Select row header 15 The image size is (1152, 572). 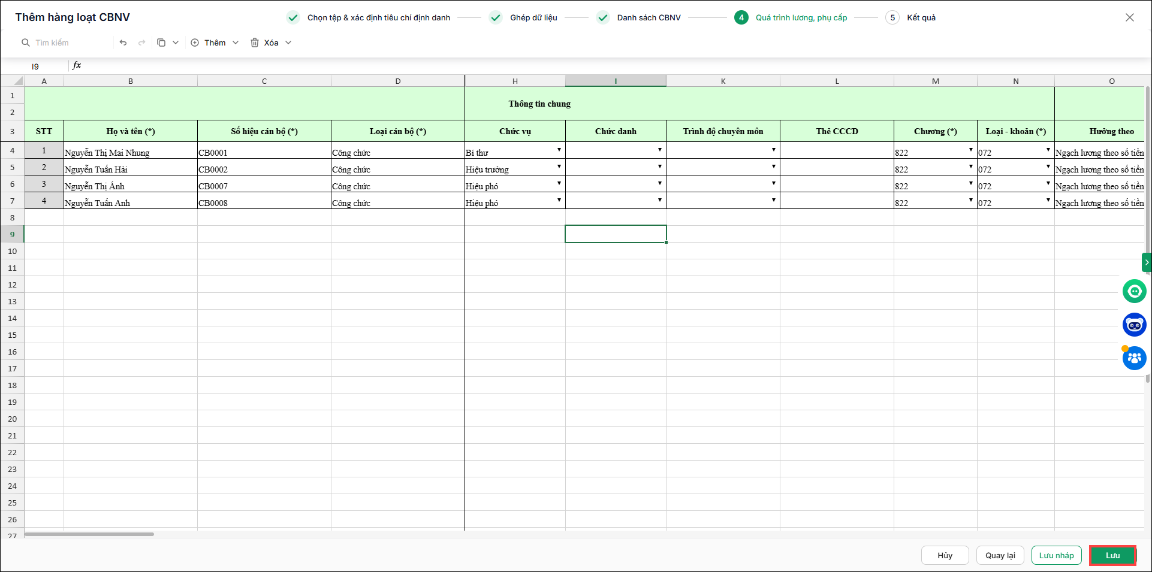(12, 335)
